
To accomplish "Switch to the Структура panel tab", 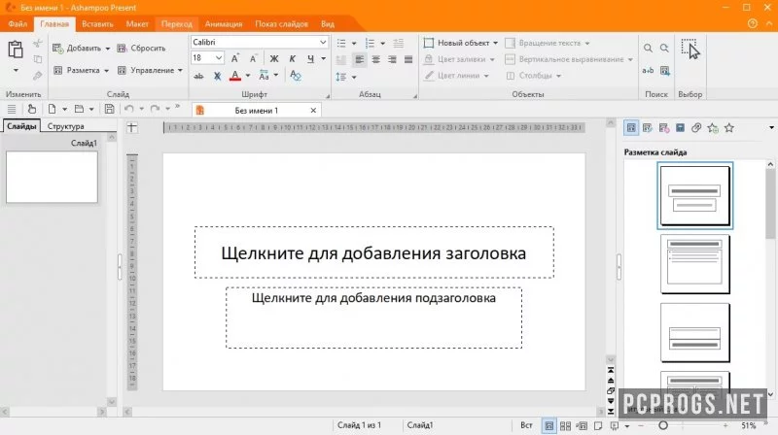I will [65, 126].
